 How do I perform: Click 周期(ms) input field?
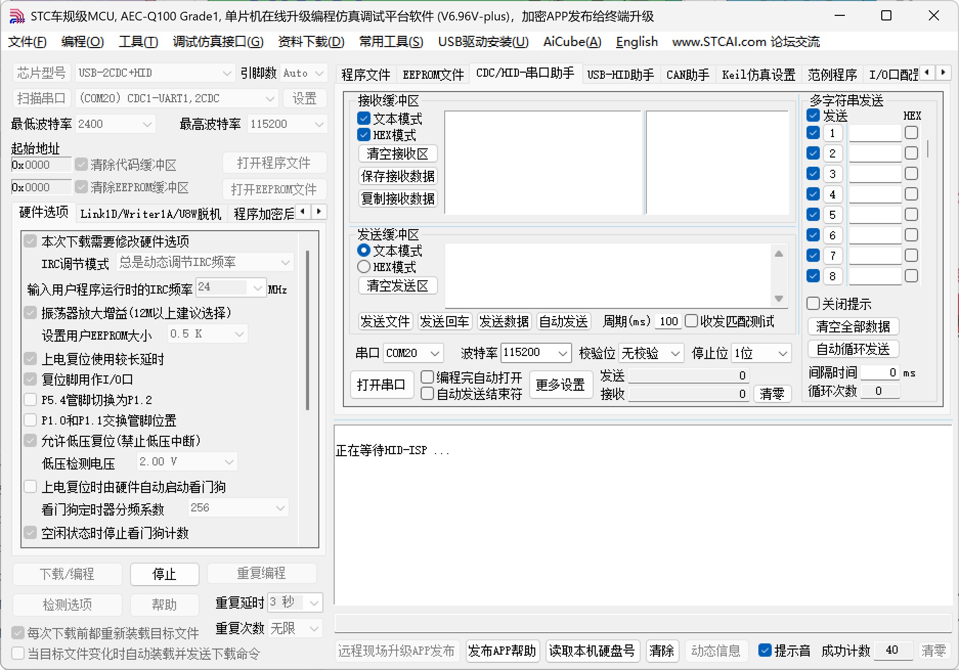(668, 321)
